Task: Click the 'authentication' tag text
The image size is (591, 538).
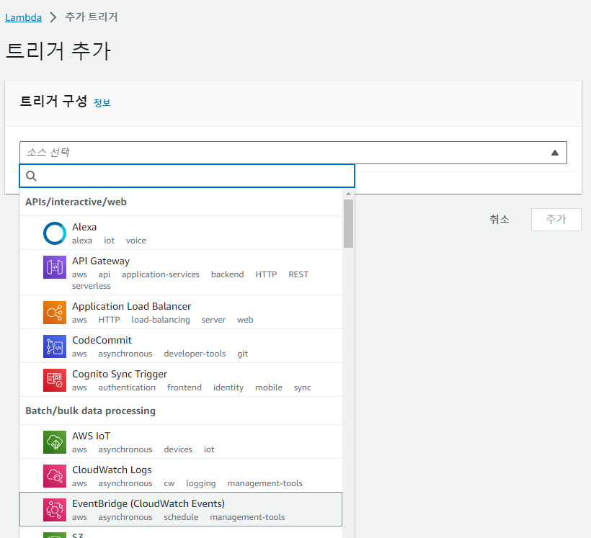Action: 127,387
